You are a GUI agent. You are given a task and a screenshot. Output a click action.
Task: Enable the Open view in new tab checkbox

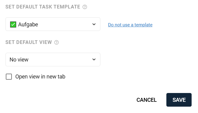click(9, 77)
